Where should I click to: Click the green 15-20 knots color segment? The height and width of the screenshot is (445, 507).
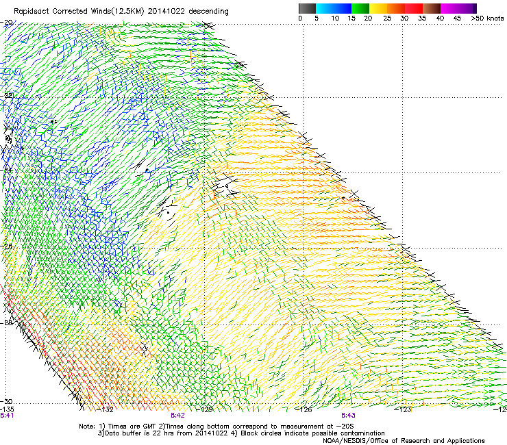click(x=360, y=8)
